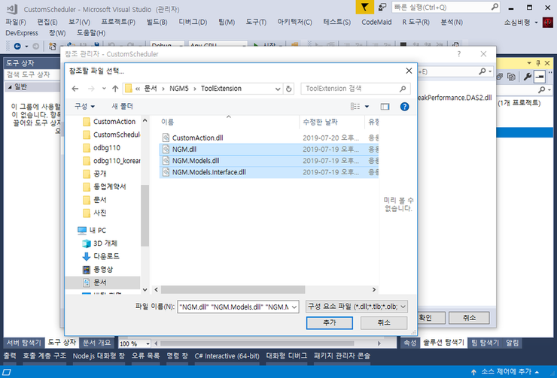Pin the Solution Explorer panel
The width and height of the screenshot is (557, 378).
(538, 63)
